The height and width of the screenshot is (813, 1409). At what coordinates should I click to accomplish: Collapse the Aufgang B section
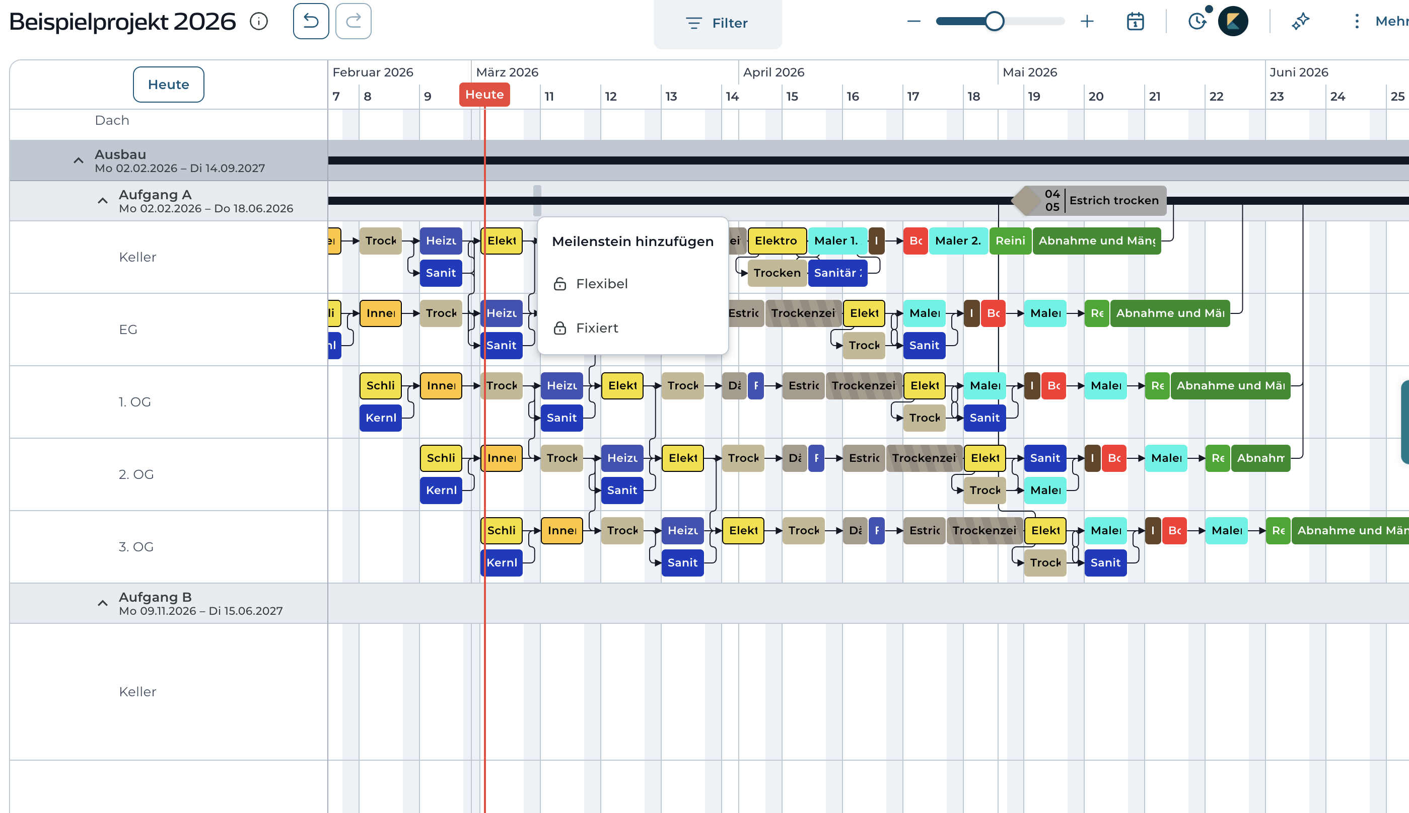click(x=102, y=604)
